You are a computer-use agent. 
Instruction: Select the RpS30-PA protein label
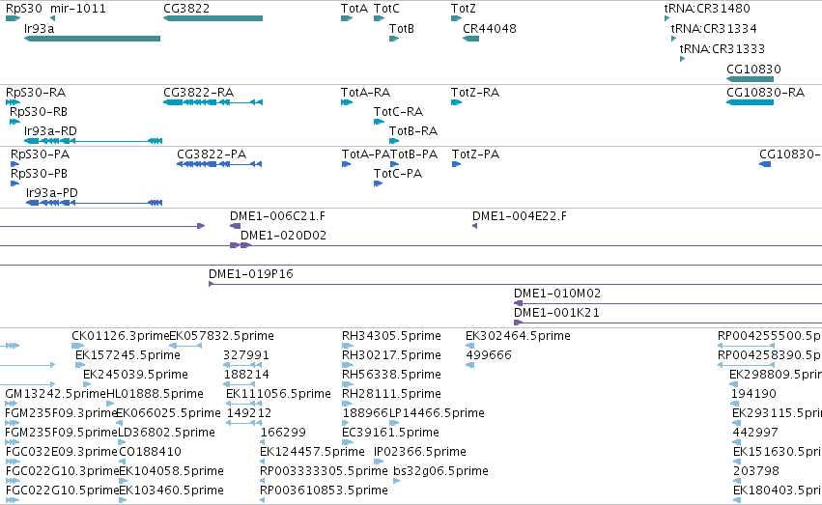[41, 154]
